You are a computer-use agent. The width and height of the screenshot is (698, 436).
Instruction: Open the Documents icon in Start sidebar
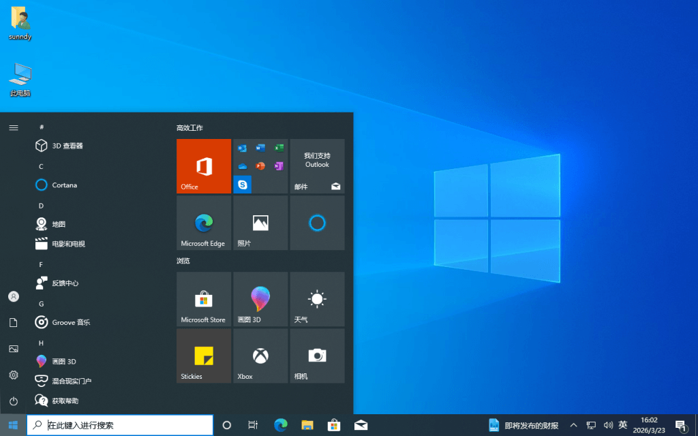14,322
